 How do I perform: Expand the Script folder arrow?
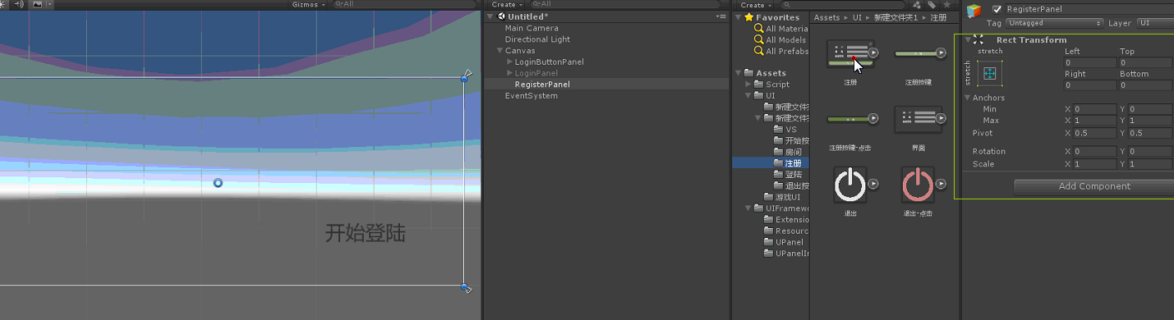coord(748,85)
